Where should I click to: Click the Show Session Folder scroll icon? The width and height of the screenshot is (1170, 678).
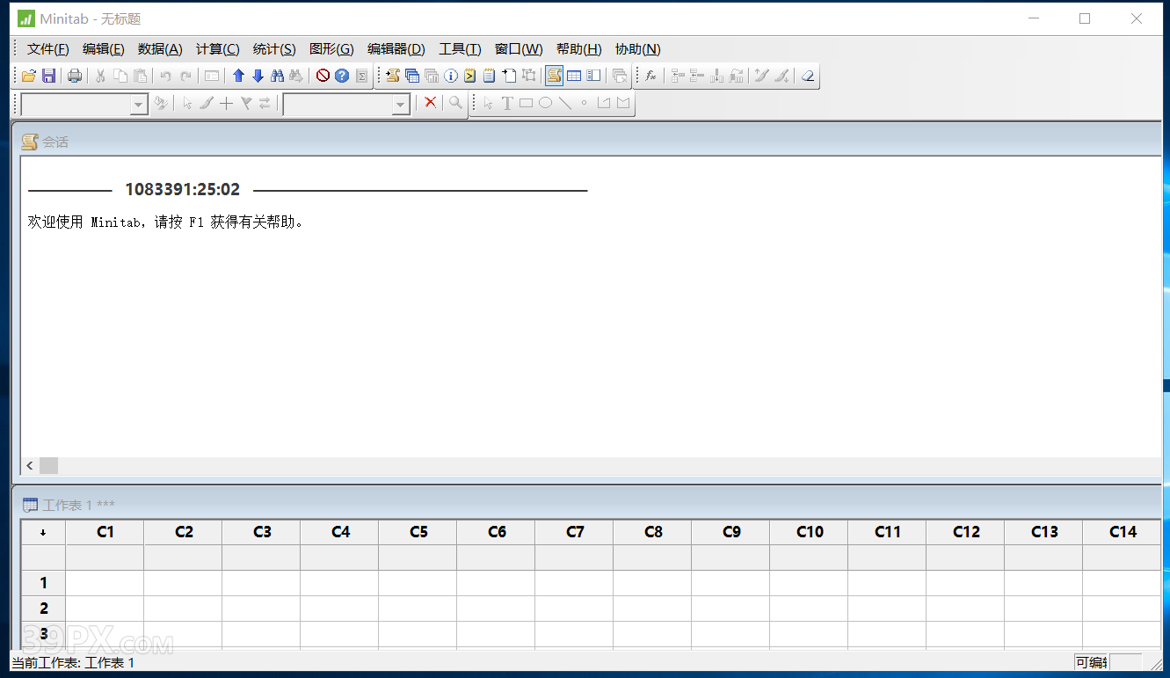tap(393, 77)
